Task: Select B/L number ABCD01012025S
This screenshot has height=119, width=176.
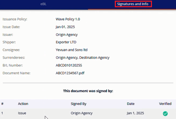Action: coord(69,65)
